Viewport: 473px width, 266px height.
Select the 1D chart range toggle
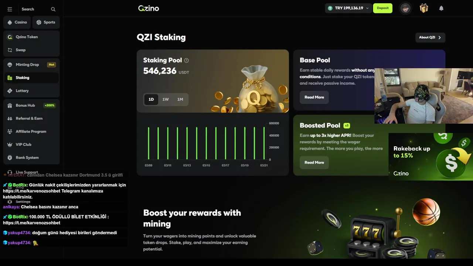tap(151, 99)
